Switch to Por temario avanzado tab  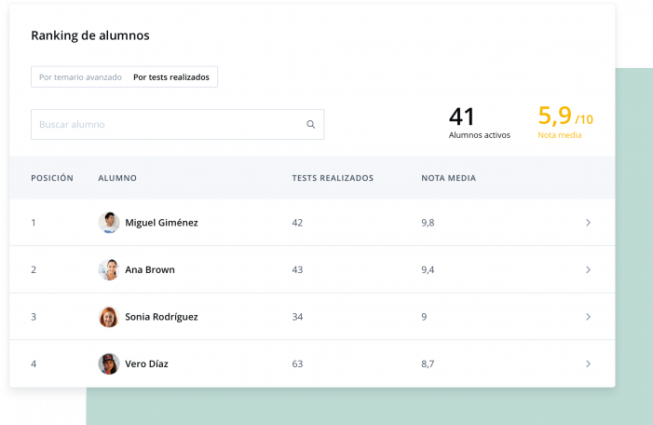coord(80,77)
